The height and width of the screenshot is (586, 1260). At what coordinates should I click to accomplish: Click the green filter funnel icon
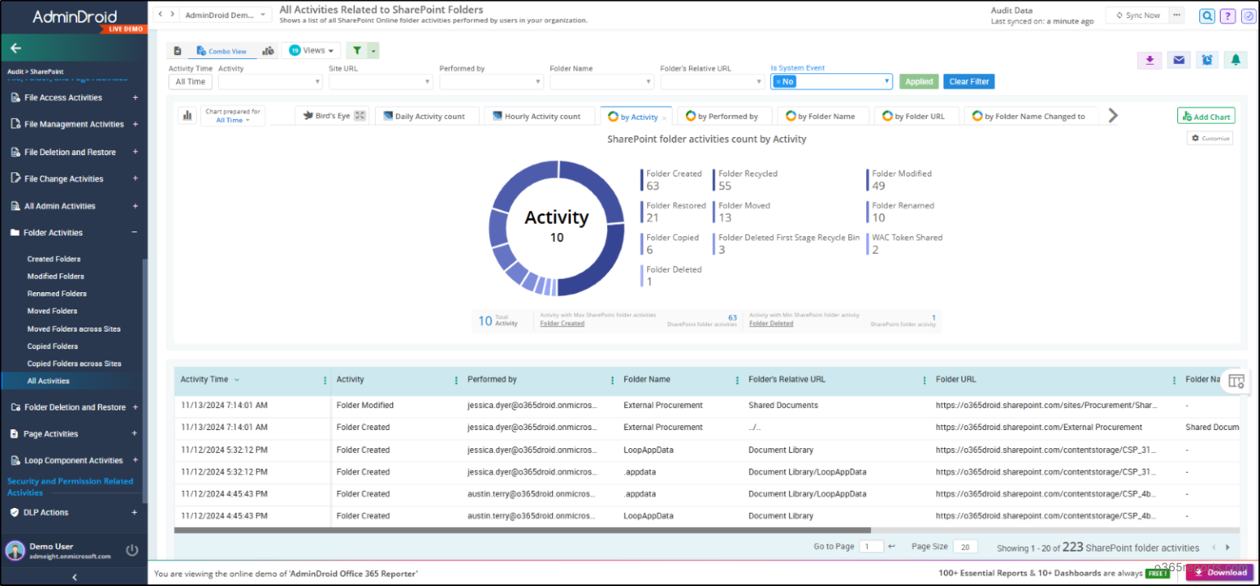coord(357,51)
